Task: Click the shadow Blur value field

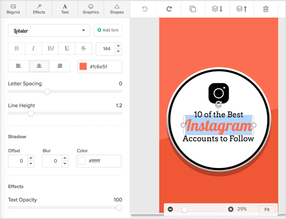Action: point(52,161)
